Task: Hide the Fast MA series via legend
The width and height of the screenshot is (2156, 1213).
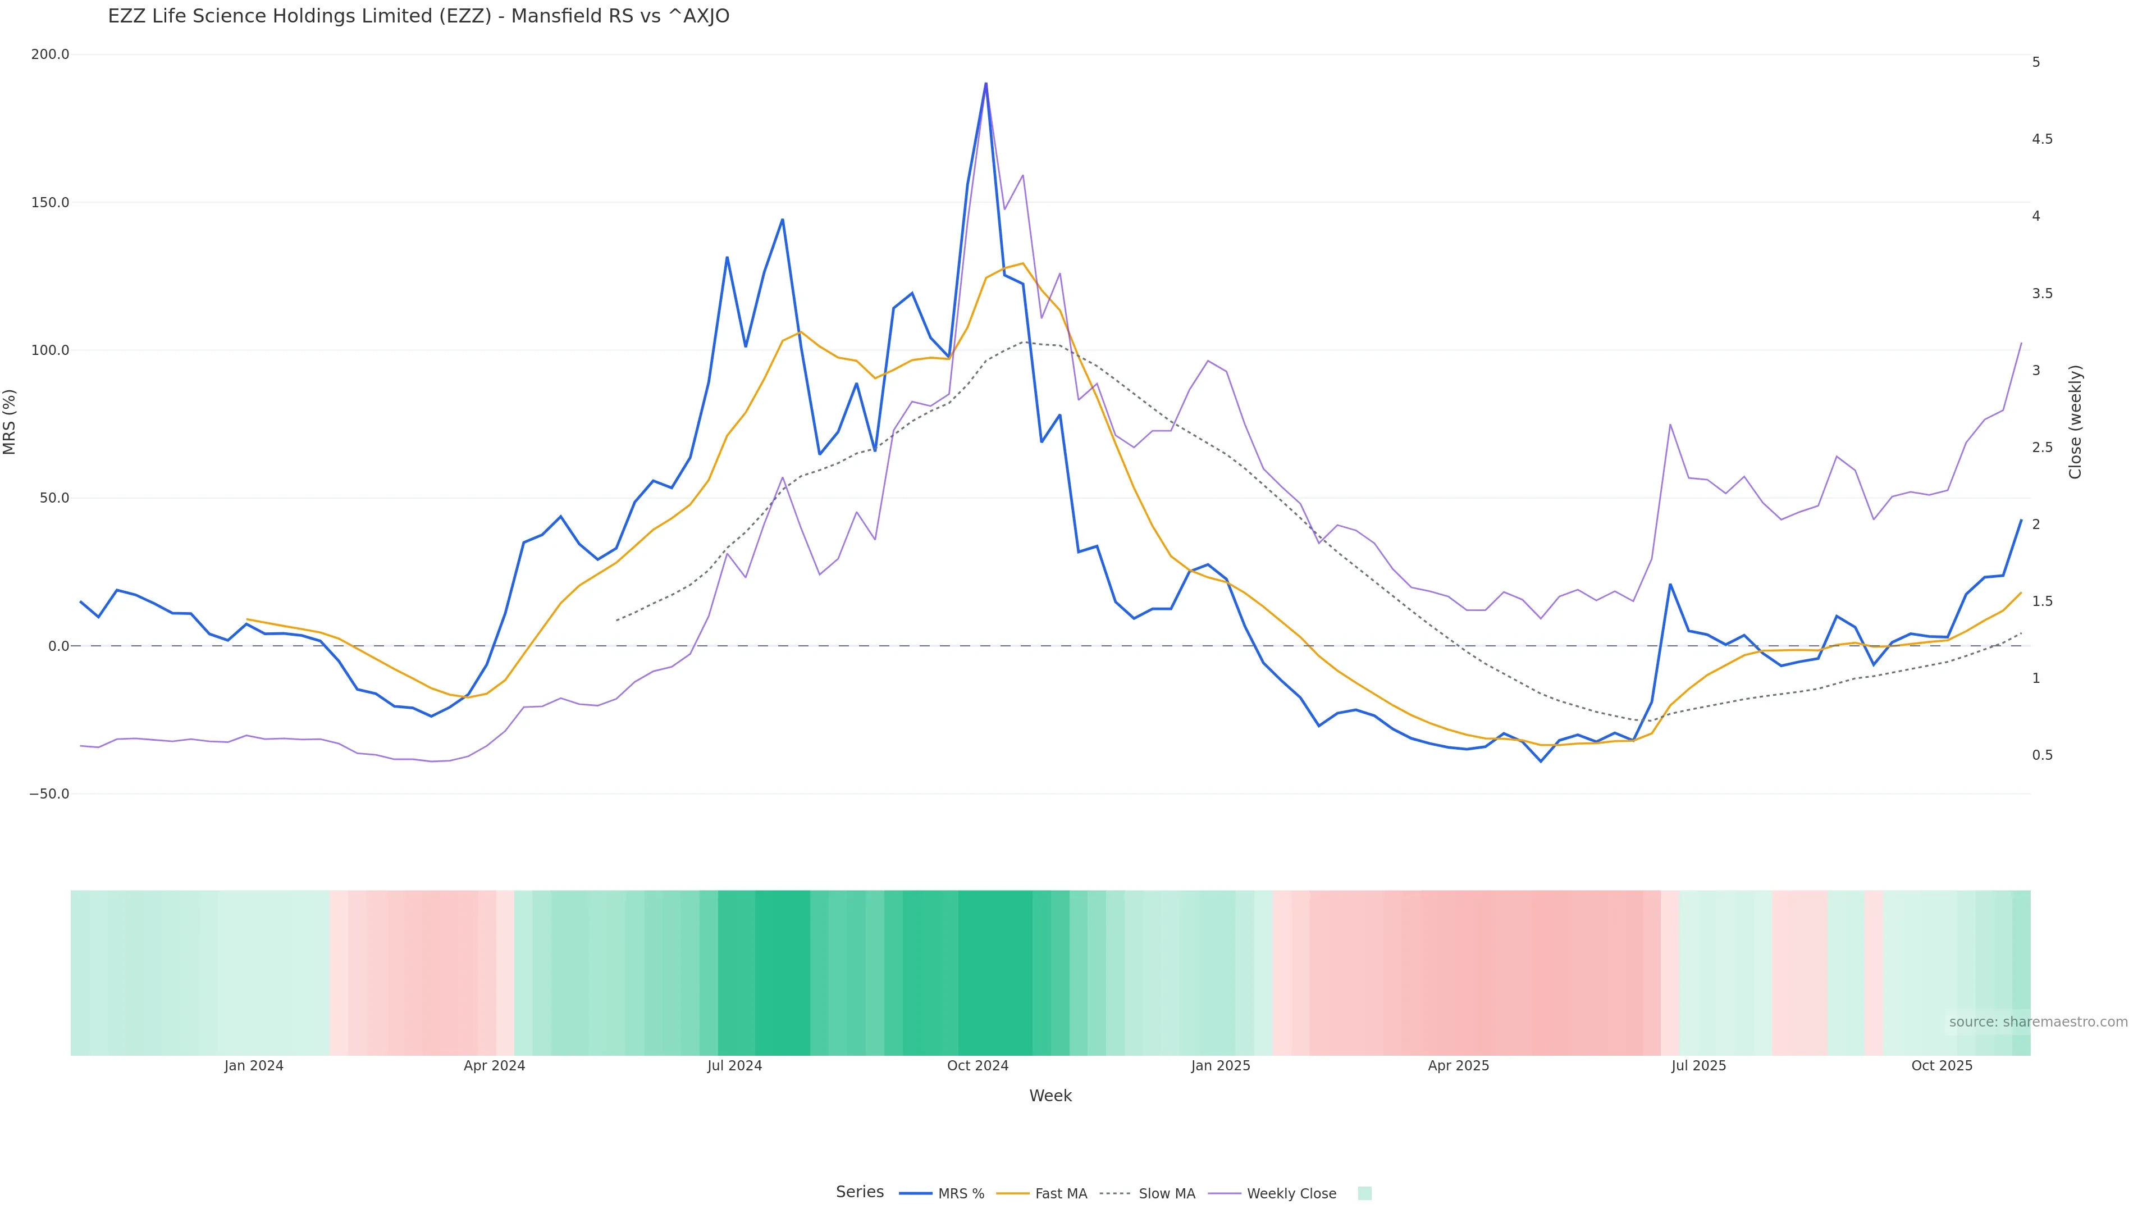Action: [x=1061, y=1194]
